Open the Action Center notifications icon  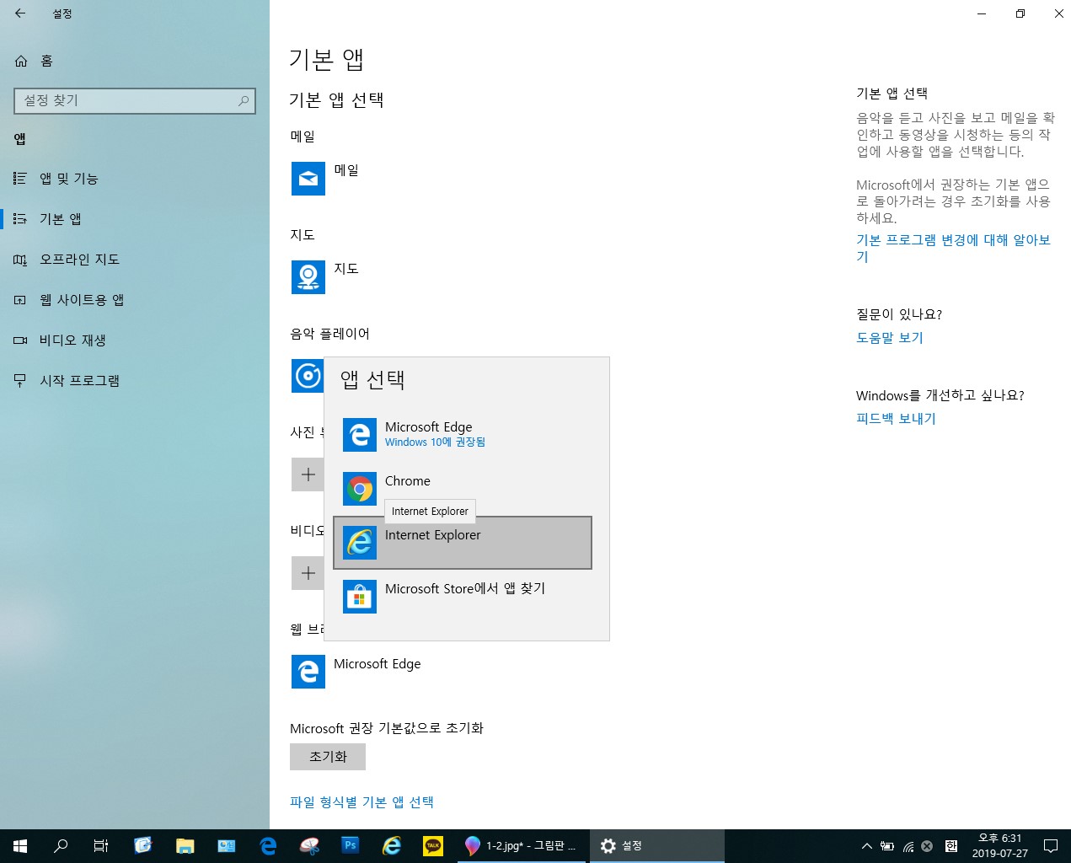point(1051,846)
